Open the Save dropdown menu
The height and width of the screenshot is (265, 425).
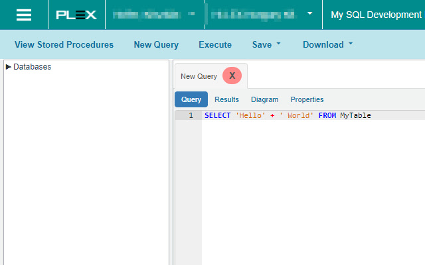[x=266, y=44]
